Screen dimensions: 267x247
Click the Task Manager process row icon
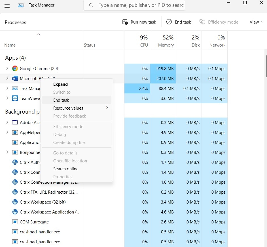pyautogui.click(x=15, y=88)
